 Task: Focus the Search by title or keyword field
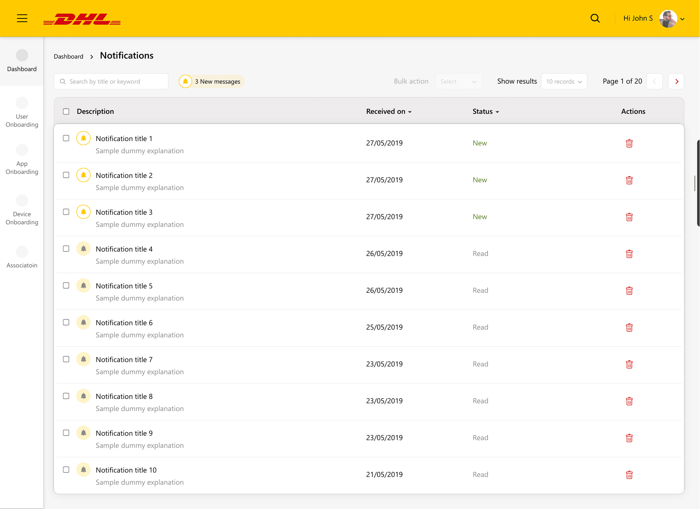(x=111, y=81)
